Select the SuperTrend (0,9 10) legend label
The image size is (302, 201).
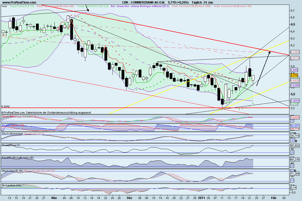[x=22, y=6]
